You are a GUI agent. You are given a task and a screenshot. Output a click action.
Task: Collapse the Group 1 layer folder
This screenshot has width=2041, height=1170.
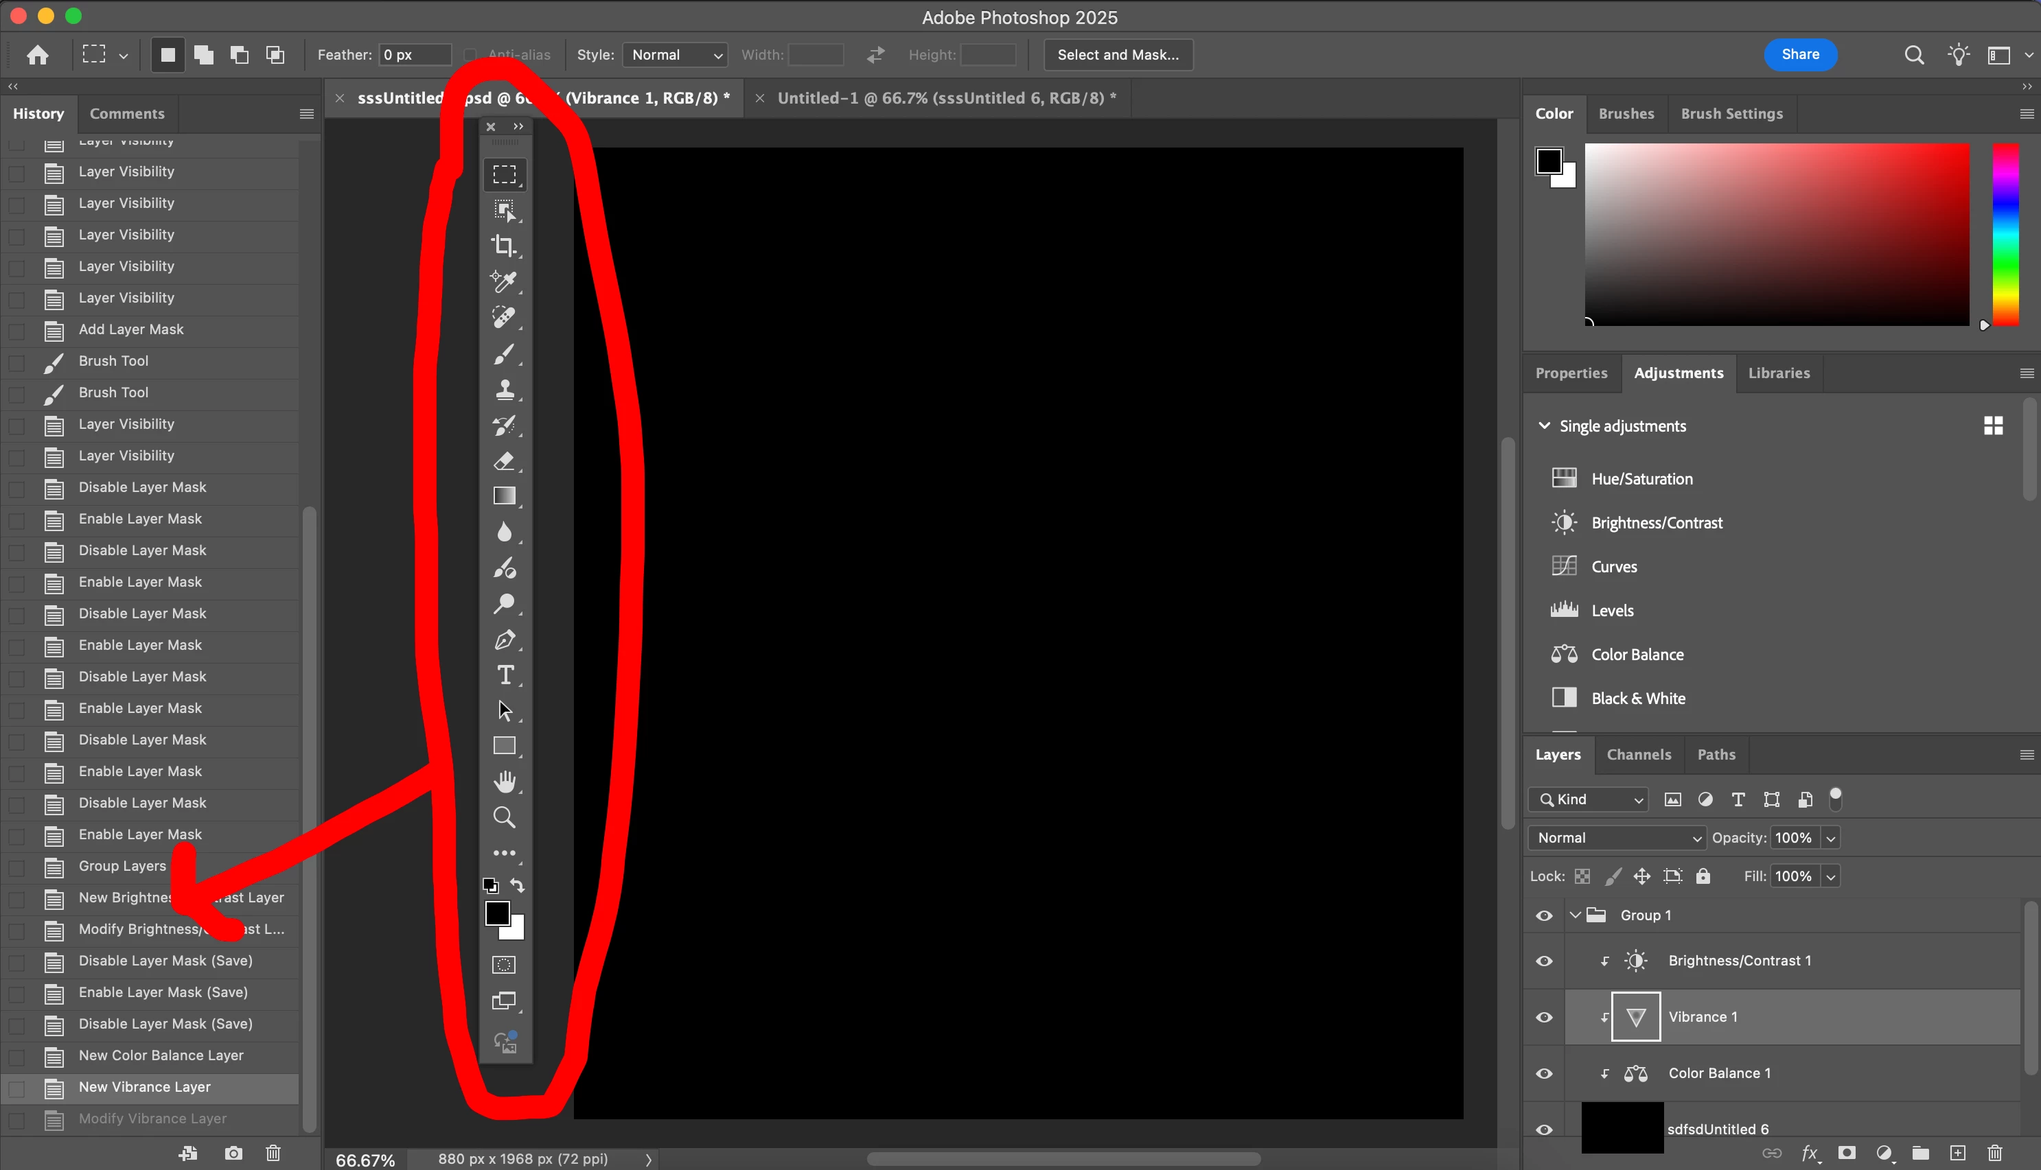tap(1575, 915)
